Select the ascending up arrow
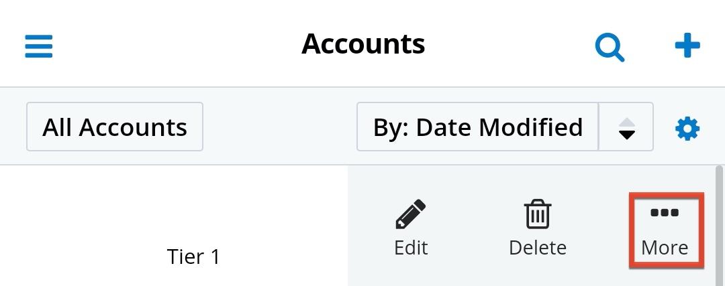This screenshot has width=725, height=286. pos(626,121)
